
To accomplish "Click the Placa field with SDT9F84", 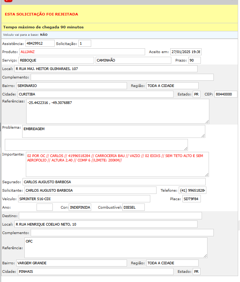I will (191, 199).
